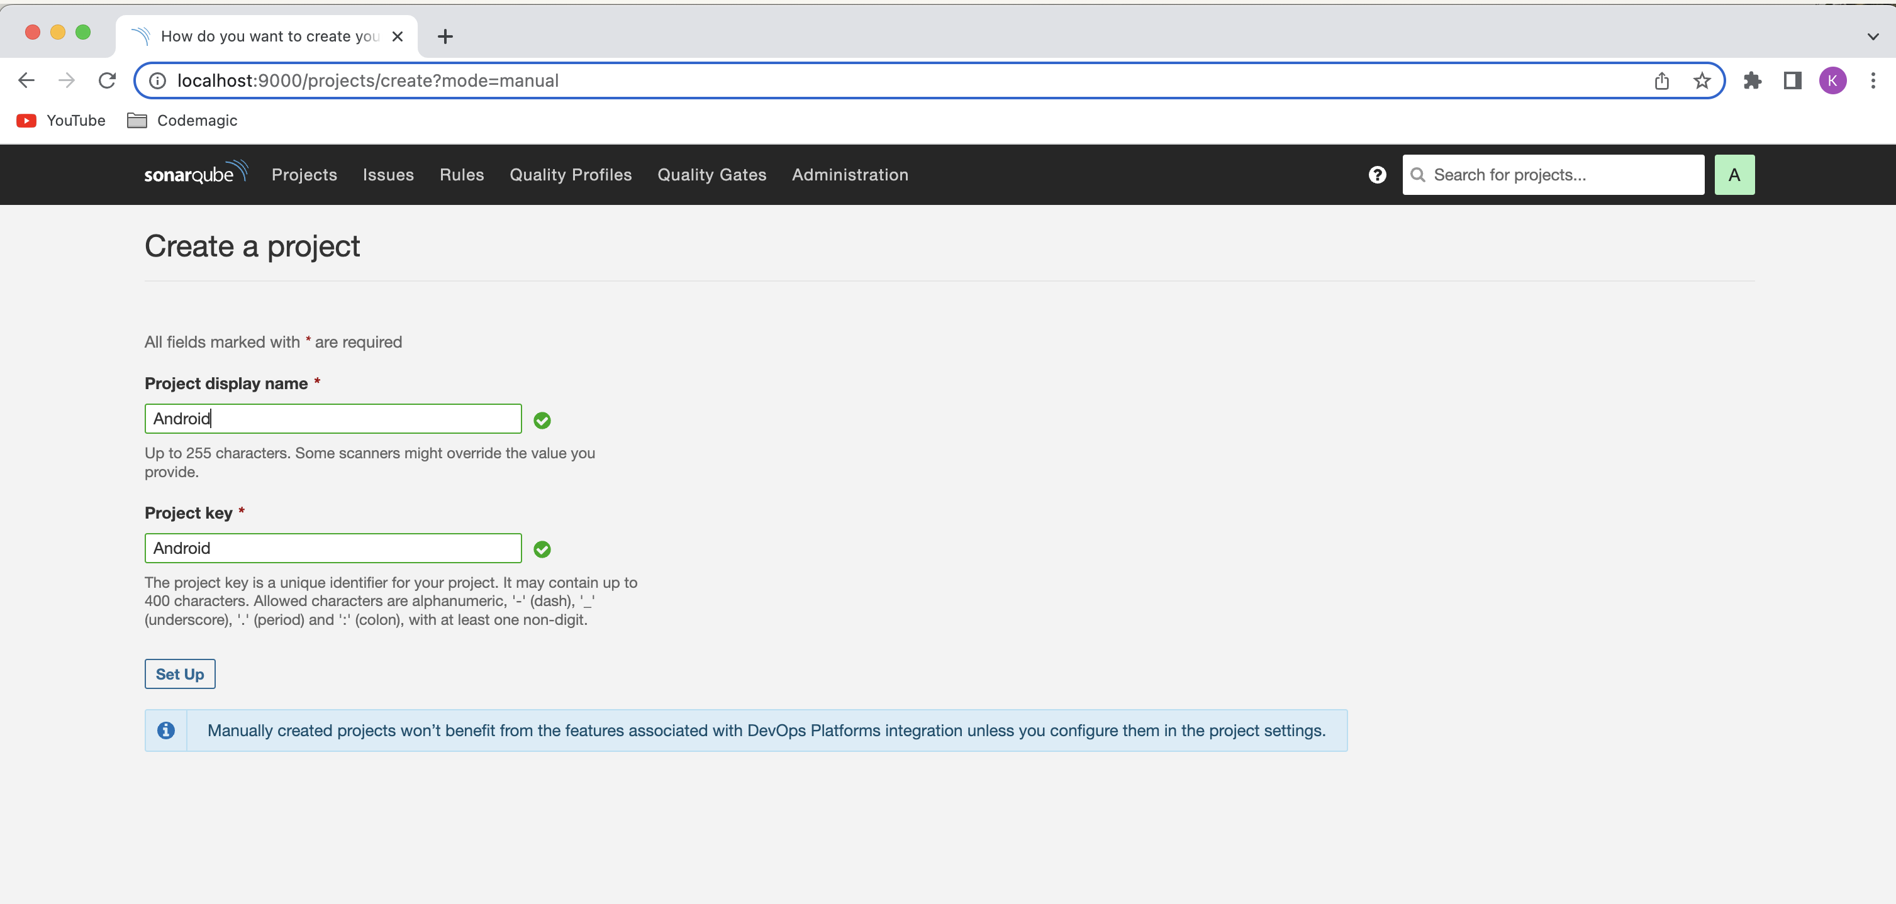The image size is (1896, 904).
Task: Open the Chrome three-dot menu
Action: [1873, 80]
